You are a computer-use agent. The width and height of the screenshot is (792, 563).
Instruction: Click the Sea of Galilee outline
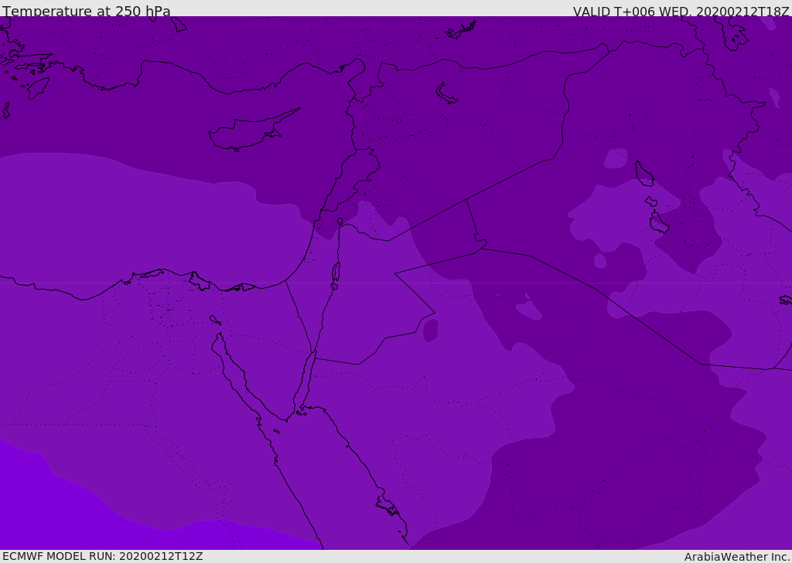pyautogui.click(x=340, y=222)
